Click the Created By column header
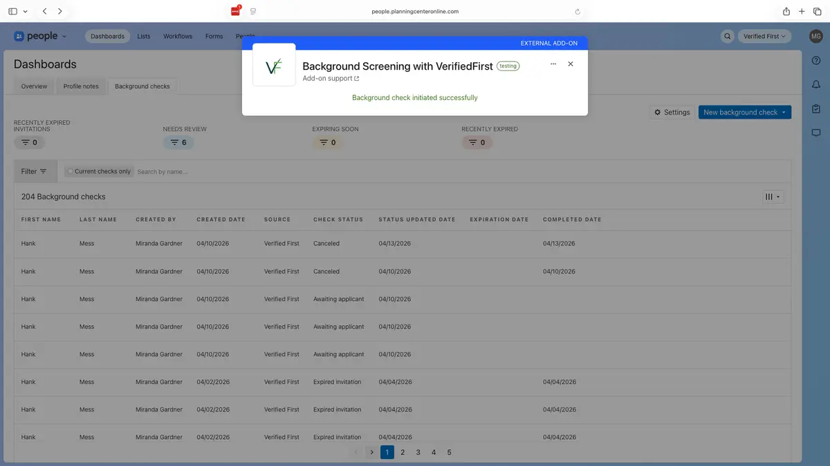Viewport: 830px width, 466px height. click(156, 220)
